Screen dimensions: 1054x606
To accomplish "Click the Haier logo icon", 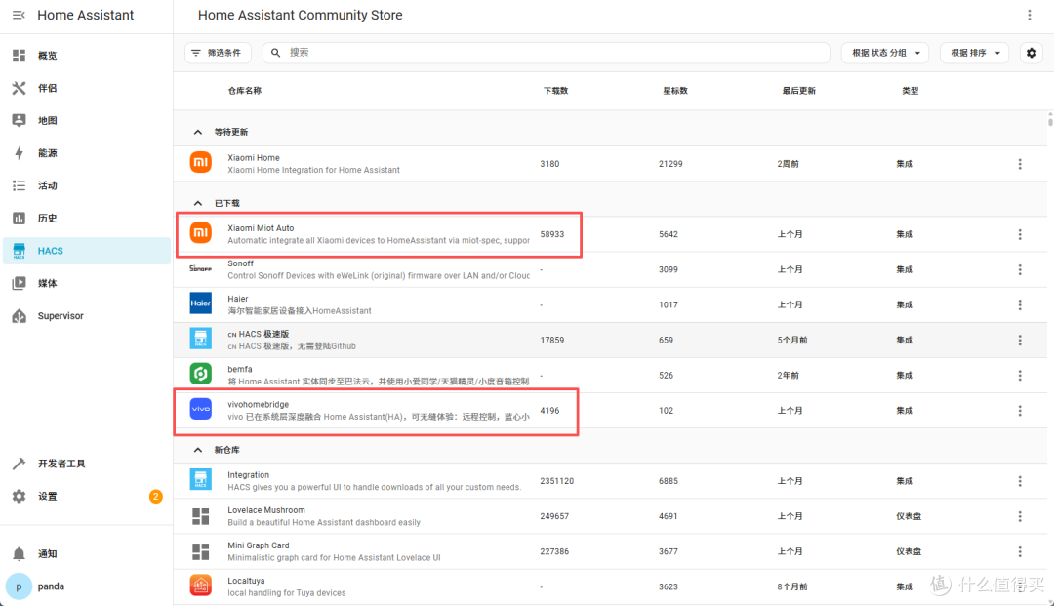I will pyautogui.click(x=200, y=303).
